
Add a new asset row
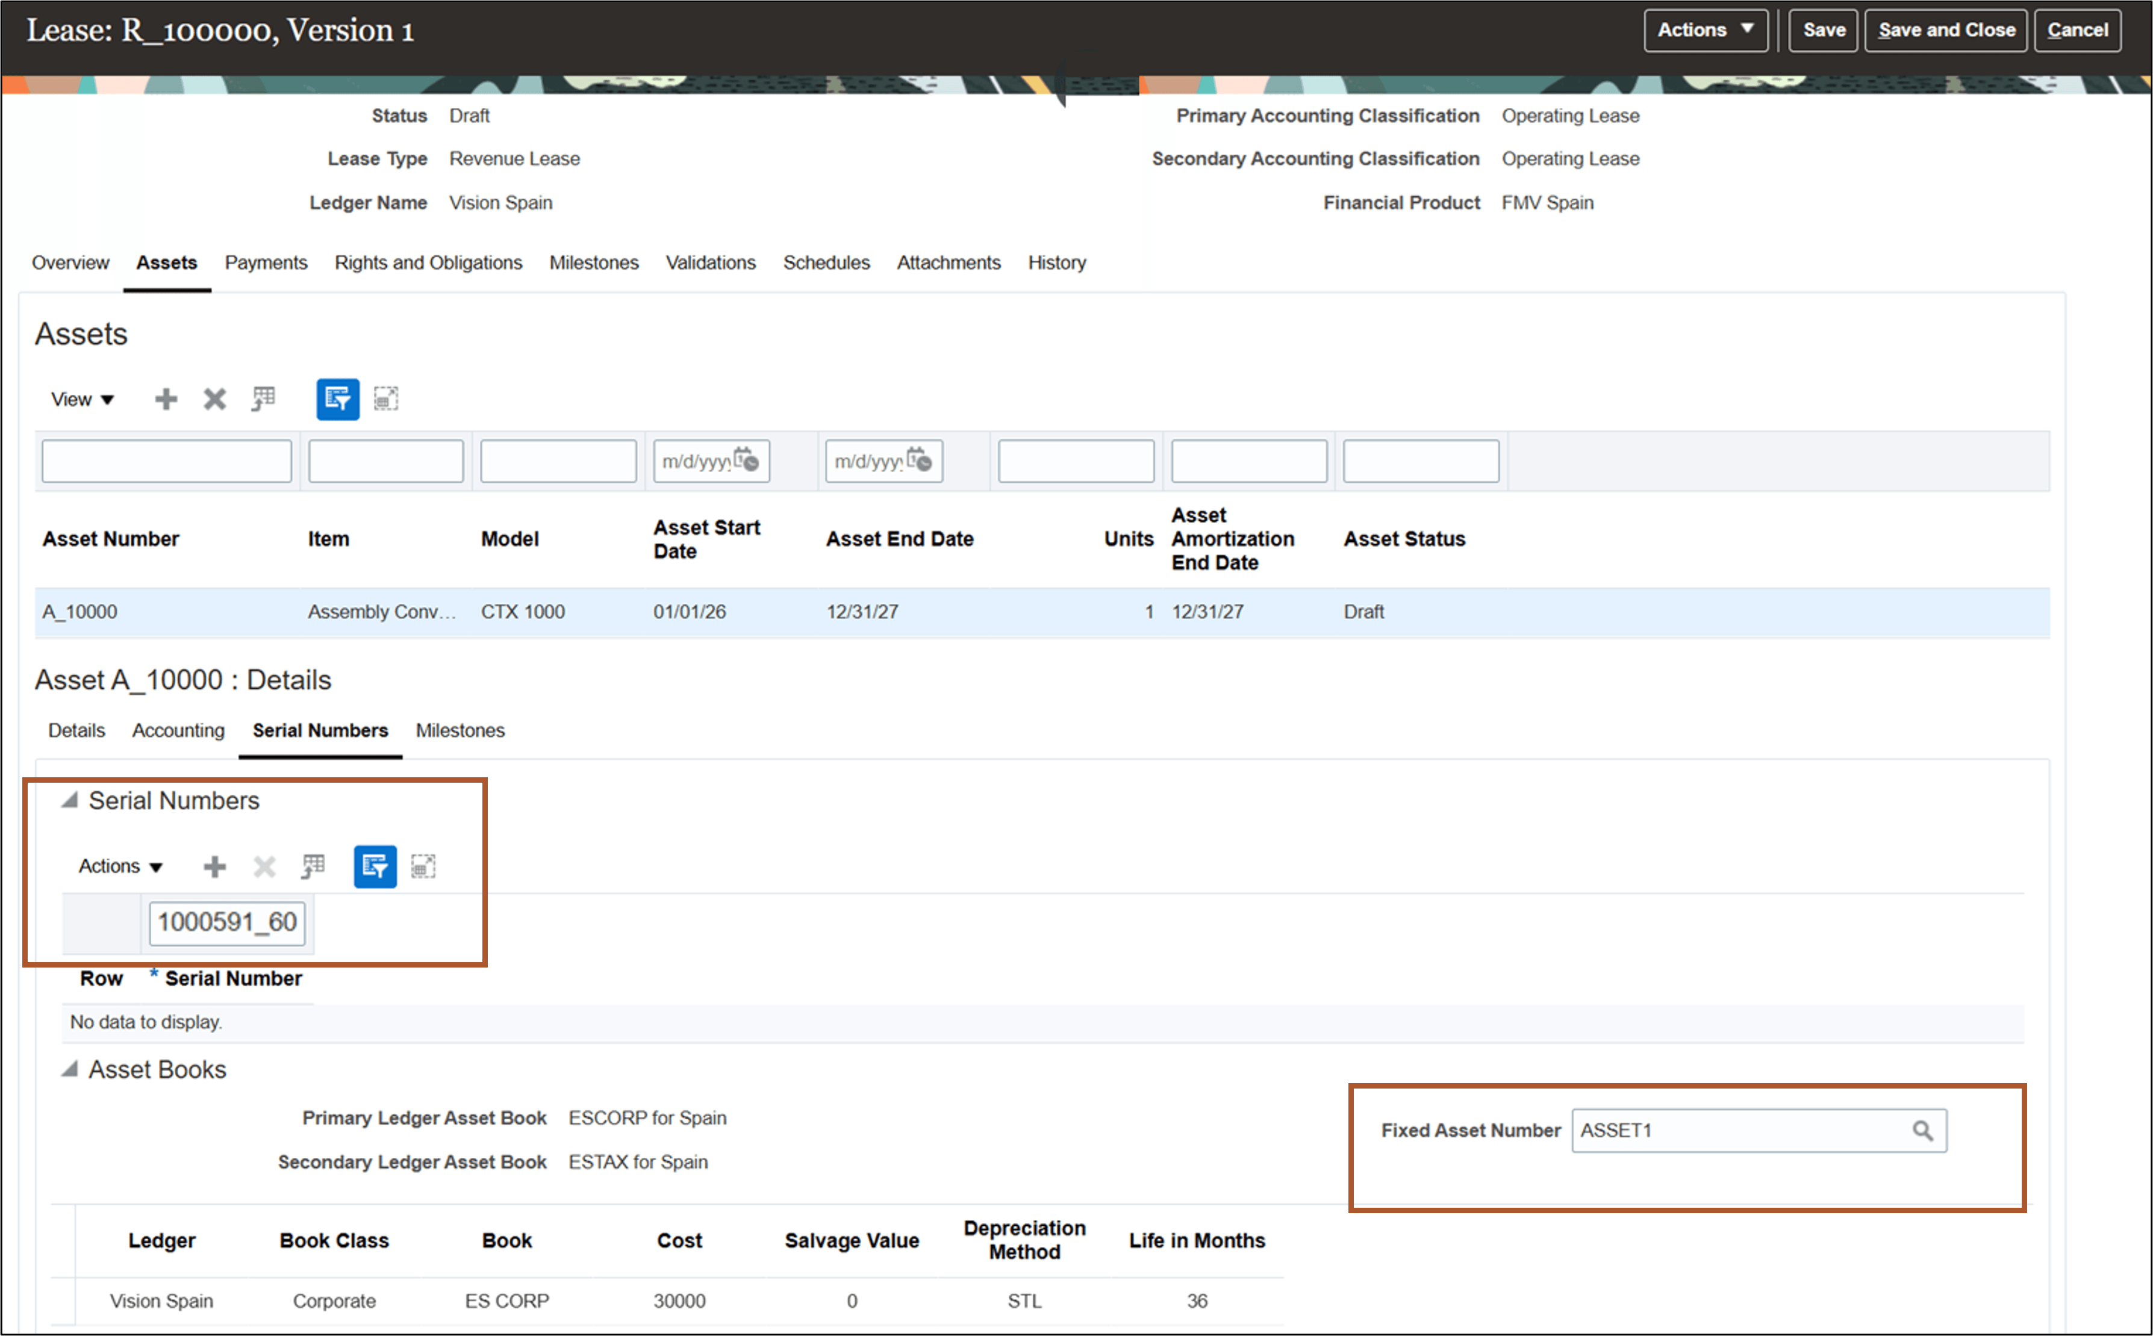165,399
